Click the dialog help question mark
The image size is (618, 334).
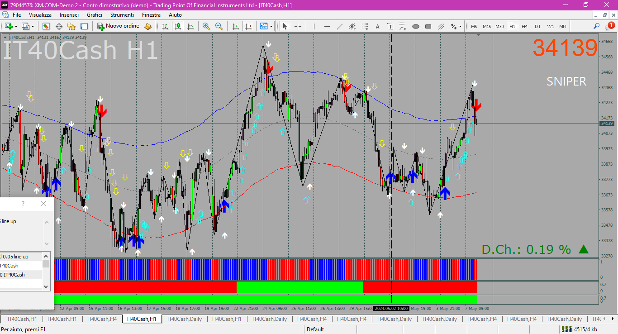[23, 204]
